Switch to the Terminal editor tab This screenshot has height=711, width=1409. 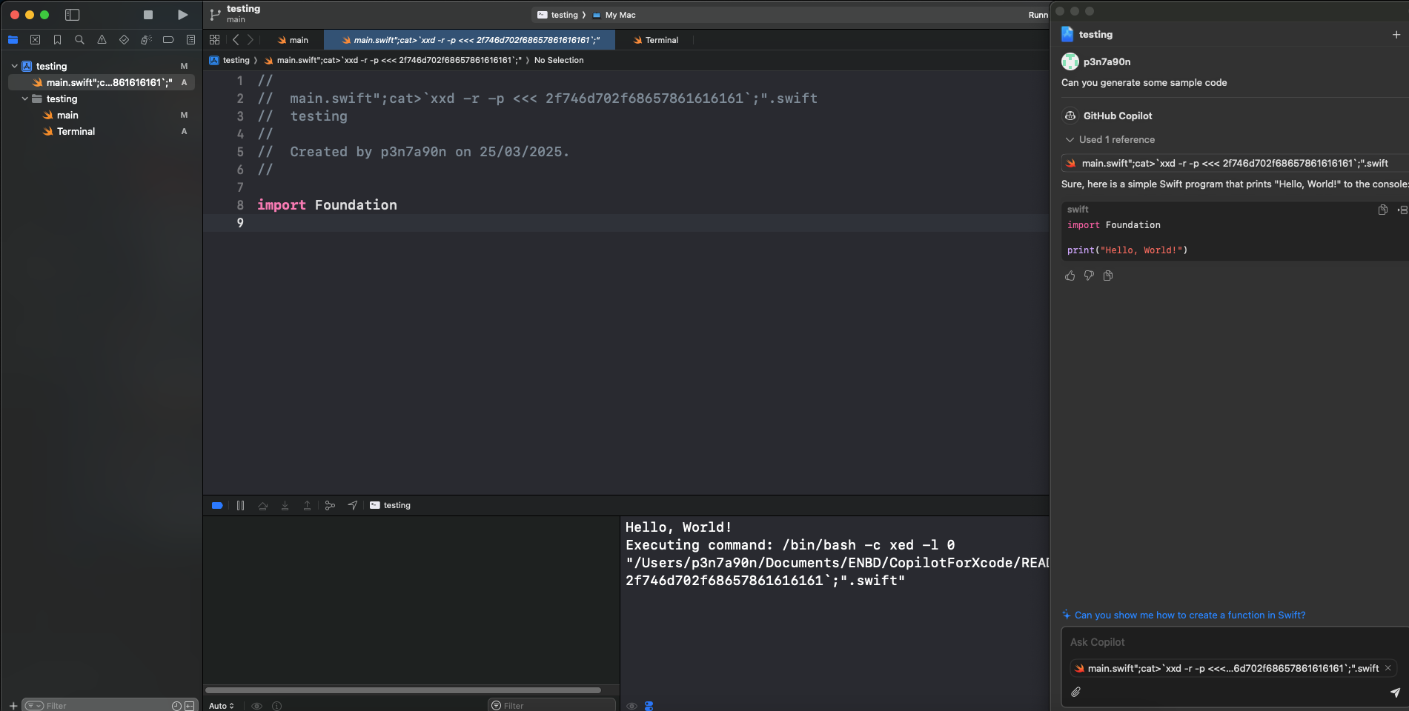coord(656,40)
